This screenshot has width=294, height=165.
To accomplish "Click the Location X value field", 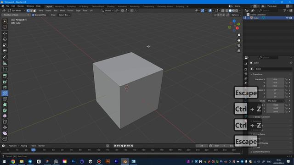I will [x=275, y=79].
